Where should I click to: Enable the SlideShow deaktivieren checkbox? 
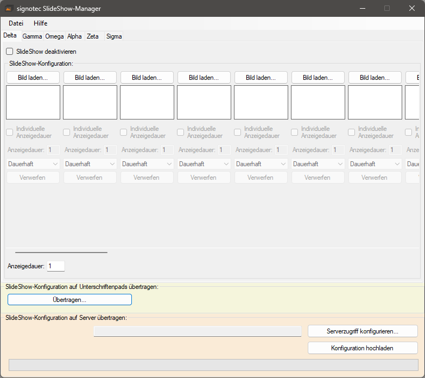coord(10,52)
